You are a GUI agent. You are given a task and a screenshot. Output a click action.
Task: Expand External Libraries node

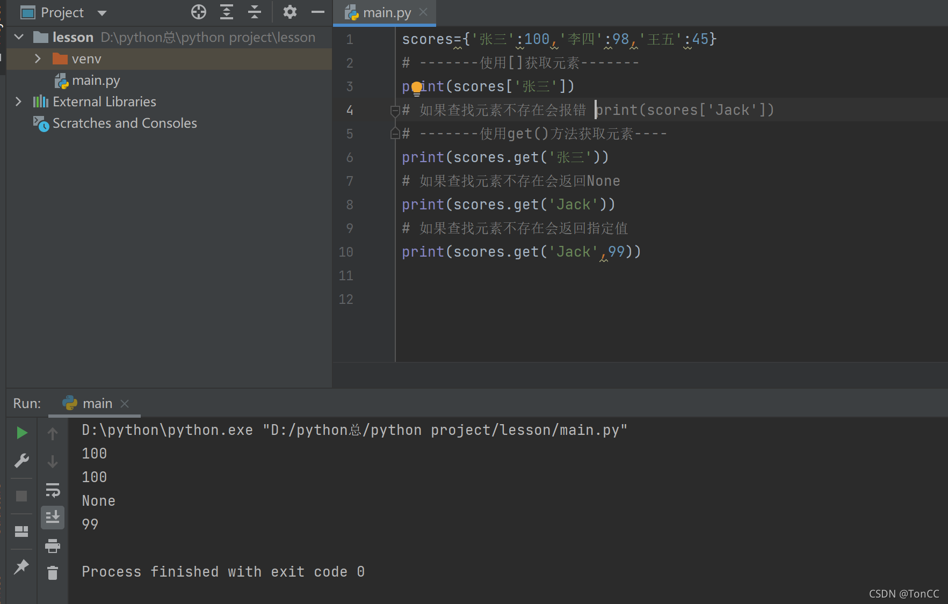tap(18, 101)
